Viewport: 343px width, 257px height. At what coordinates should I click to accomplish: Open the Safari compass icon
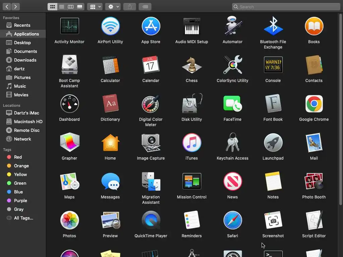(x=232, y=220)
